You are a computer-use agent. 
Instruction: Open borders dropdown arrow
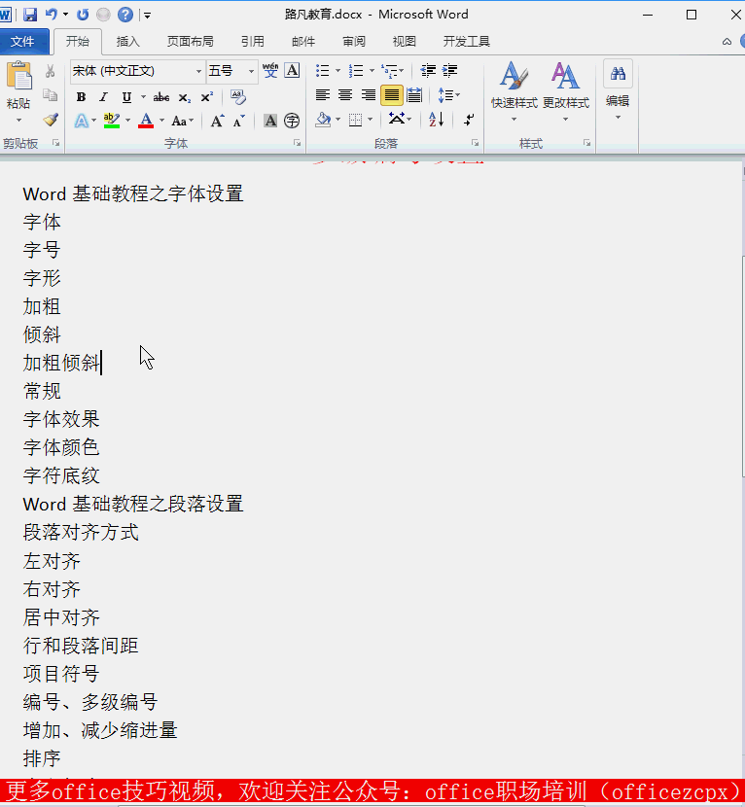point(371,120)
